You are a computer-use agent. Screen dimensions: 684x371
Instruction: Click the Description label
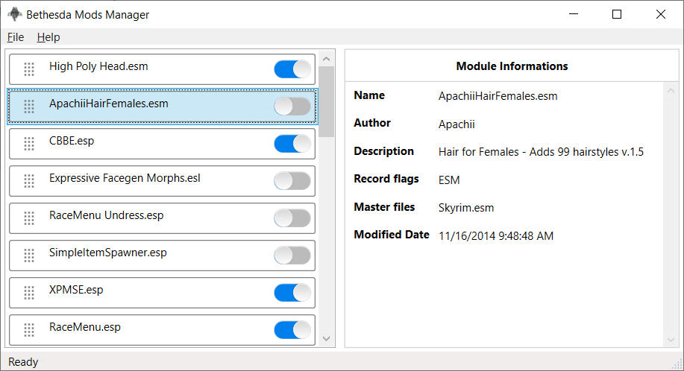384,151
